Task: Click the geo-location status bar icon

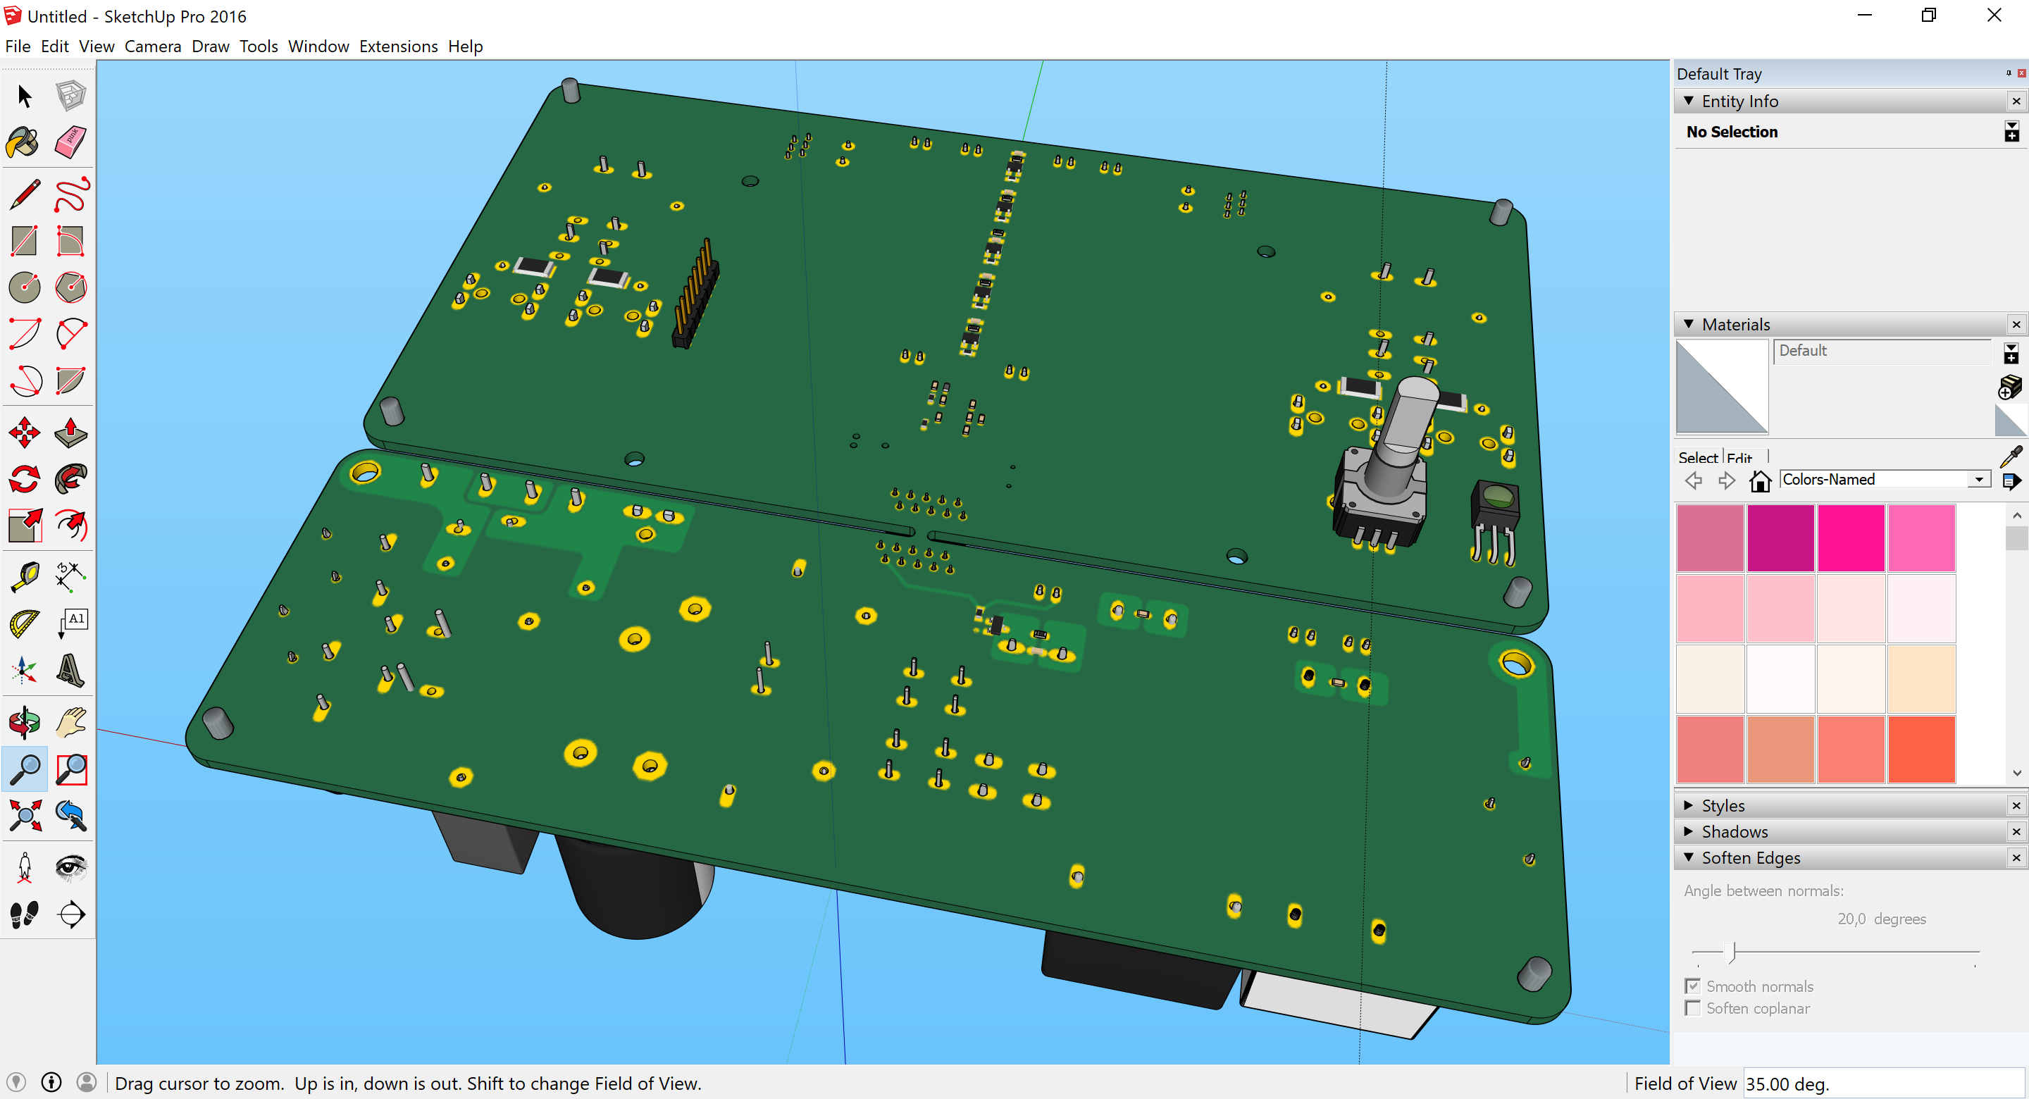Action: click(x=15, y=1083)
